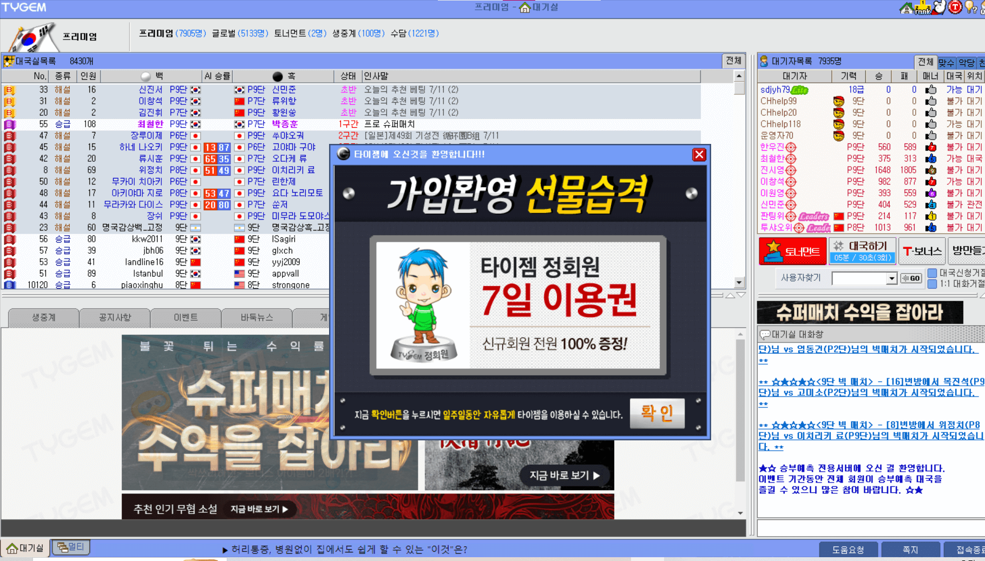
Task: Click the chat message input field
Action: click(871, 527)
